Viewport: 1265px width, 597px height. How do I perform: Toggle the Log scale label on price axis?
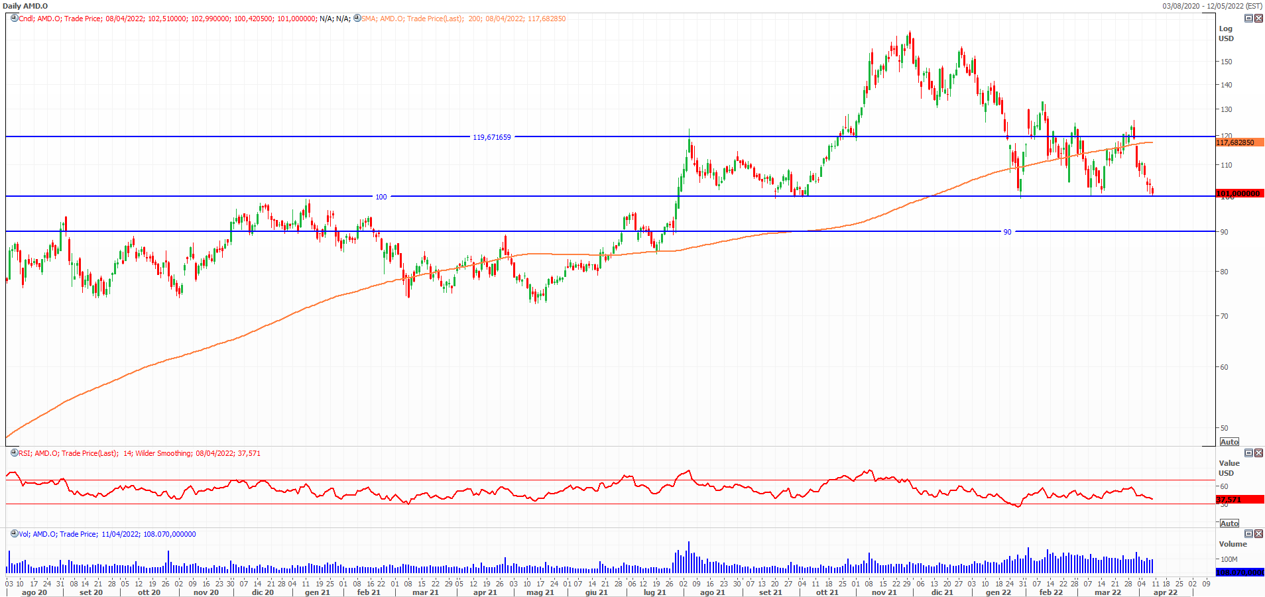point(1225,28)
